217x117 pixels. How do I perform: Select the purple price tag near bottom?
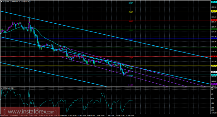[214, 84]
